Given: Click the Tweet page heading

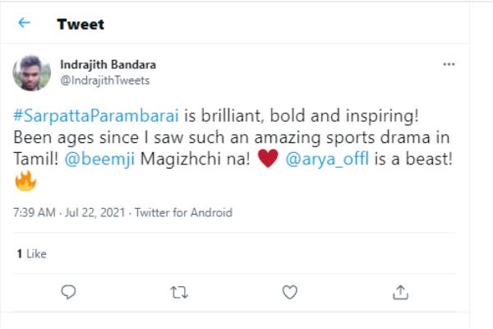Looking at the screenshot, I should [x=81, y=24].
